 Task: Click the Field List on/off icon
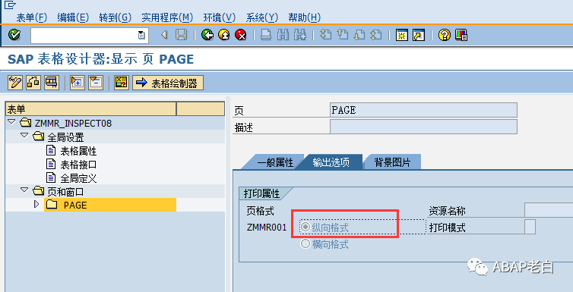coord(121,83)
